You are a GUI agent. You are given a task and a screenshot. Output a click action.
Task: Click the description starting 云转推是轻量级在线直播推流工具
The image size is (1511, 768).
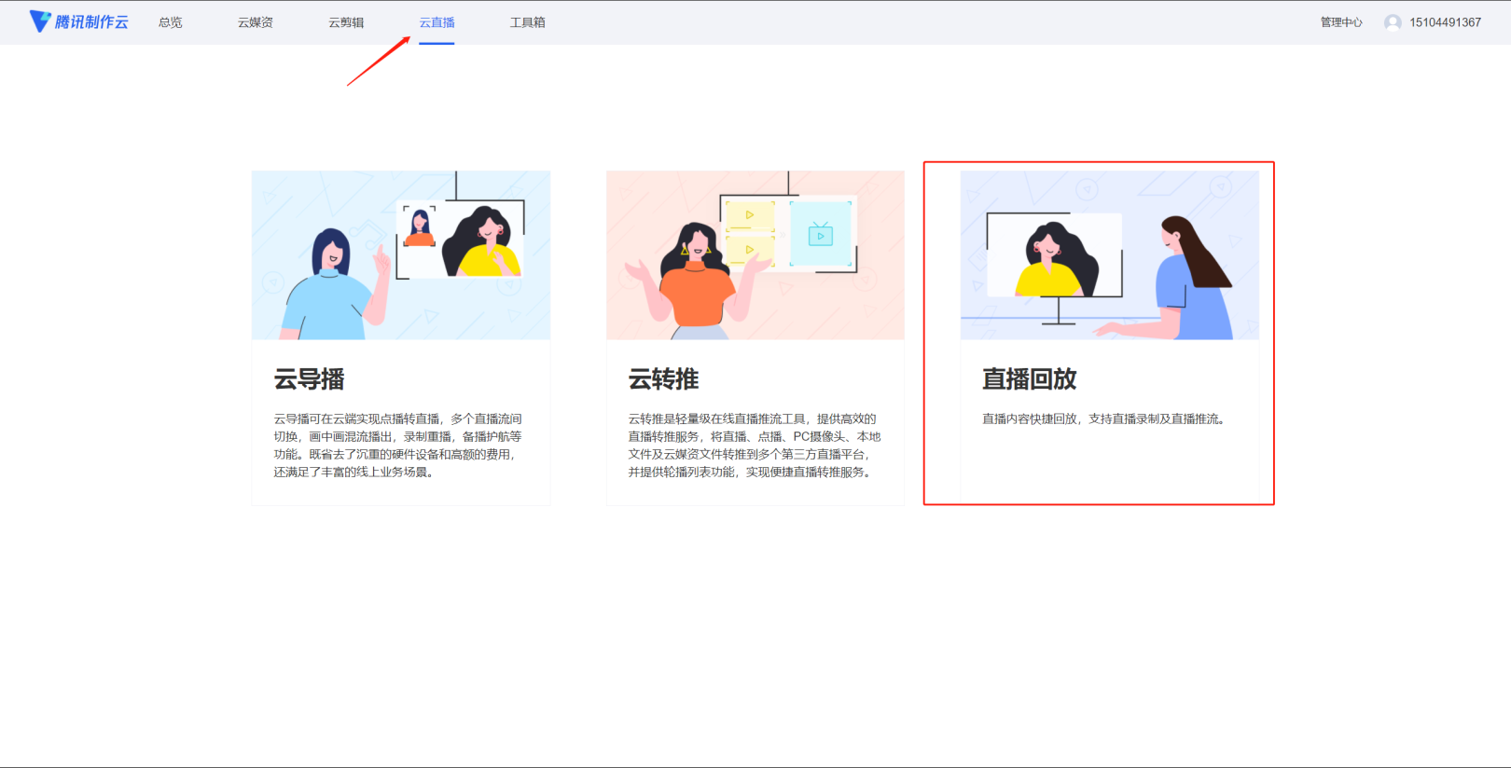point(754,446)
